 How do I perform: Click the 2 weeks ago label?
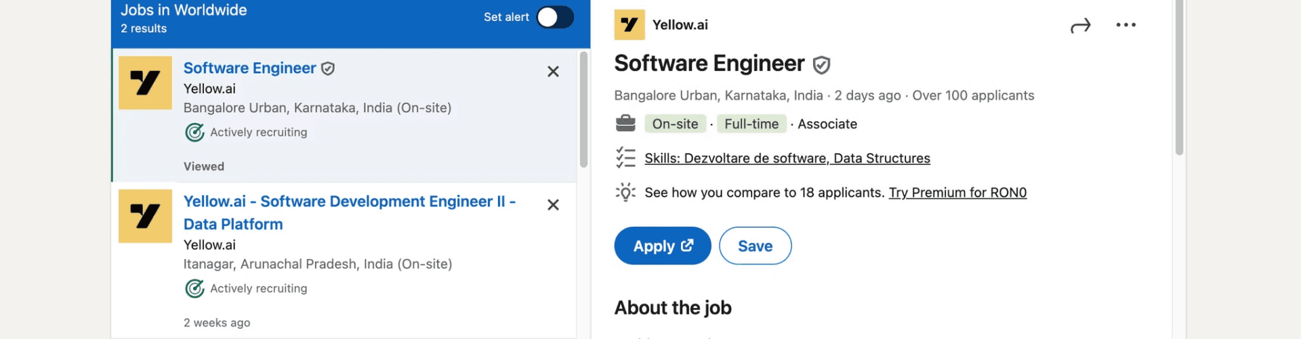click(217, 323)
